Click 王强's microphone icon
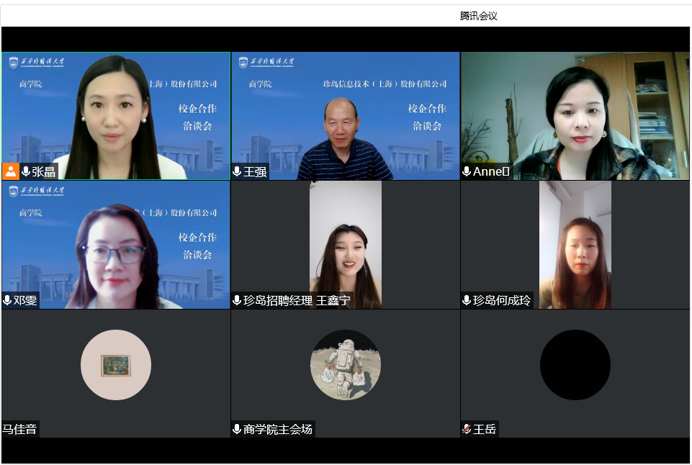The height and width of the screenshot is (465, 692). click(x=237, y=171)
